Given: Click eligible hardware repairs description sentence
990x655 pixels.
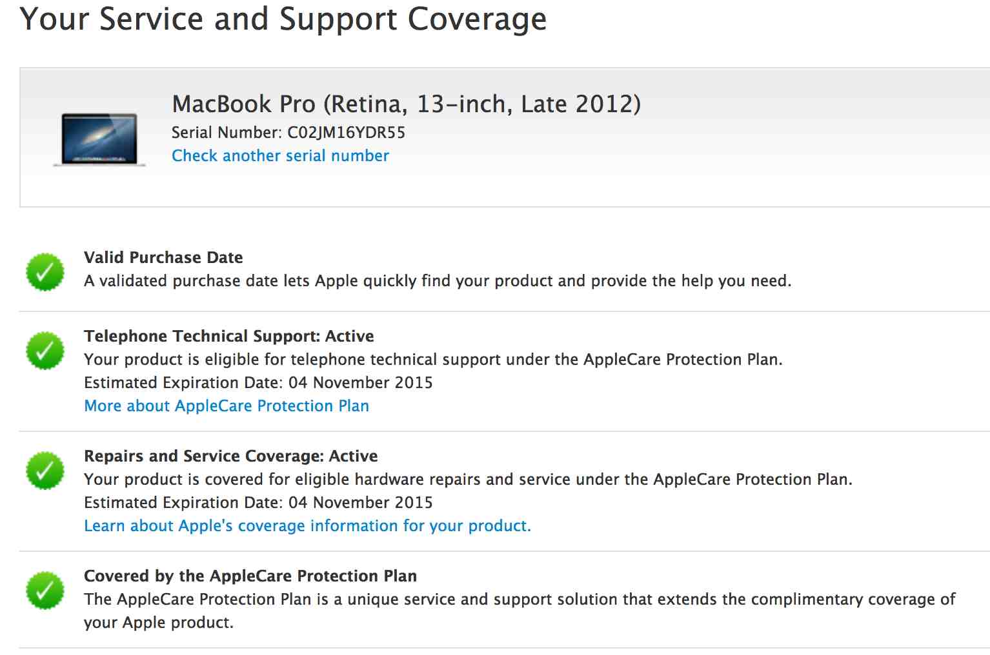Looking at the screenshot, I should coord(468,480).
